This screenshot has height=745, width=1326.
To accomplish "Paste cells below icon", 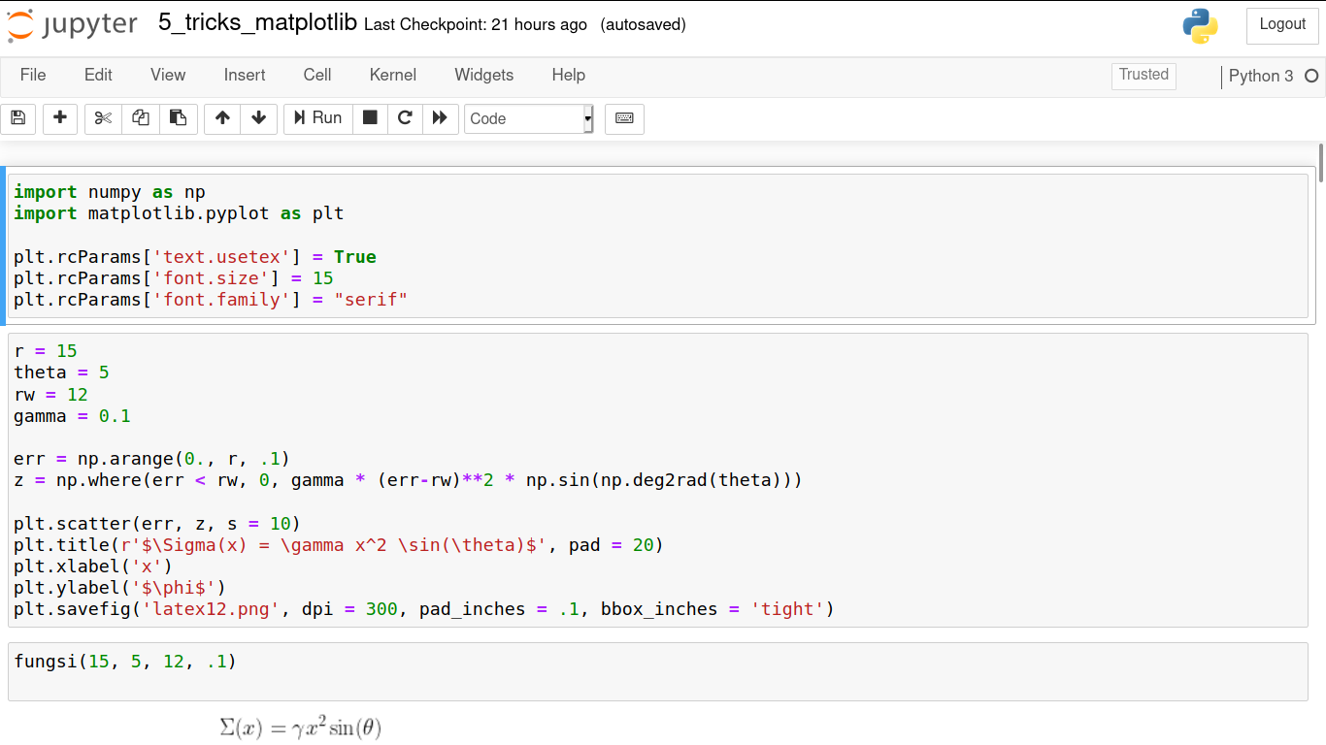I will (x=178, y=118).
